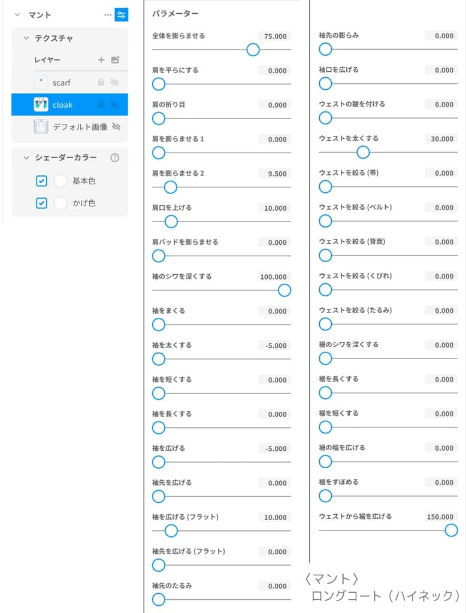466x613 pixels.
Task: Click the ウェストを太くする slider handle
Action: pyautogui.click(x=363, y=153)
